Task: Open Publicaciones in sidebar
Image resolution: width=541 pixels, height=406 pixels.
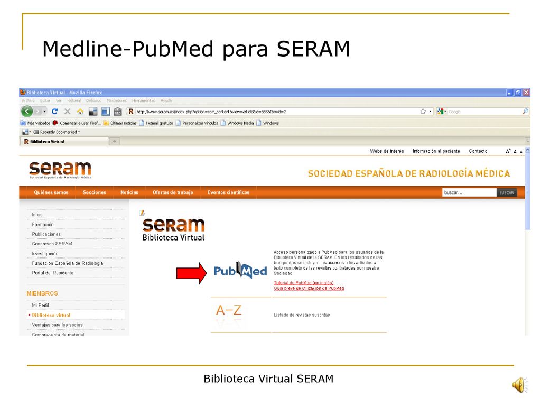Action: pos(46,234)
